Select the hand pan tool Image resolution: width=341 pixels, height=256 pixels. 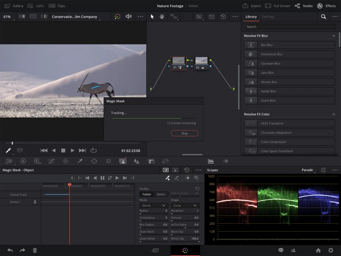coord(162,16)
